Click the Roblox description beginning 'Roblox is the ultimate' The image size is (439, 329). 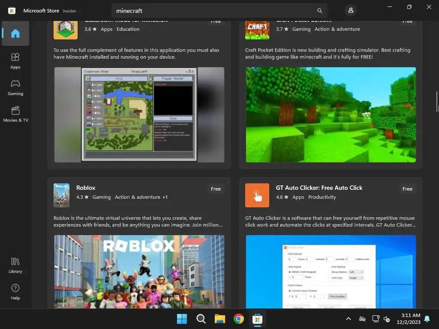138,221
